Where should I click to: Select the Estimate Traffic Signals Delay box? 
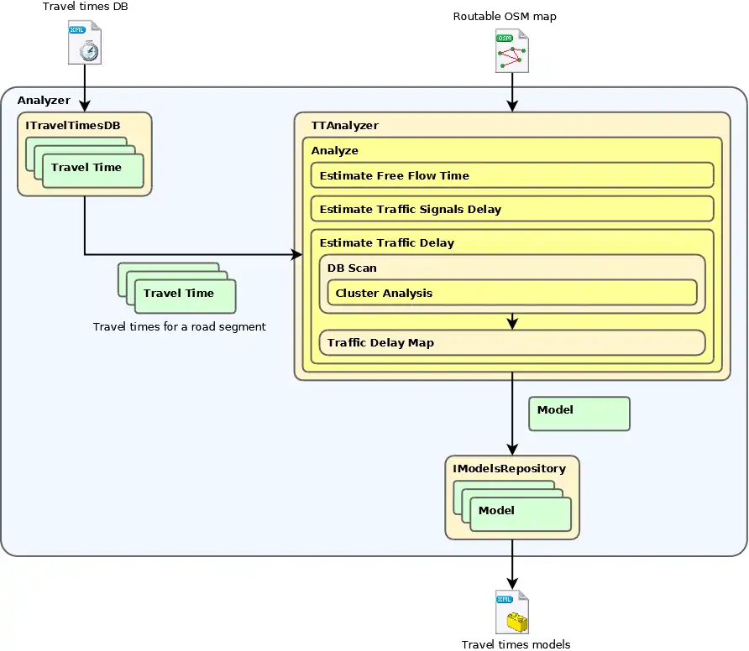(511, 209)
